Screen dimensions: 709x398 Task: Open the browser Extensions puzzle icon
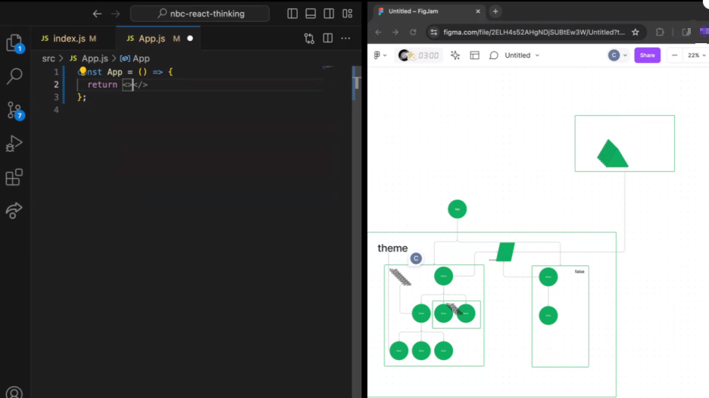pos(661,32)
